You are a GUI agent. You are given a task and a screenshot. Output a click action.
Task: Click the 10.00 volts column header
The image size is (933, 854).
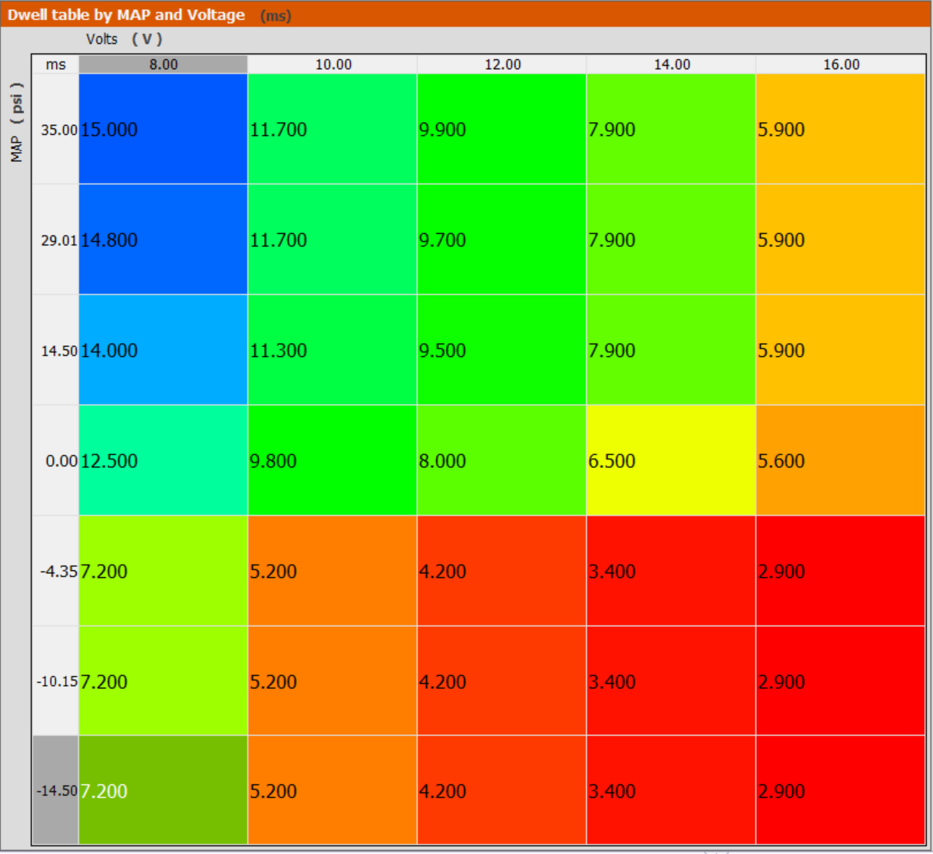click(x=333, y=64)
